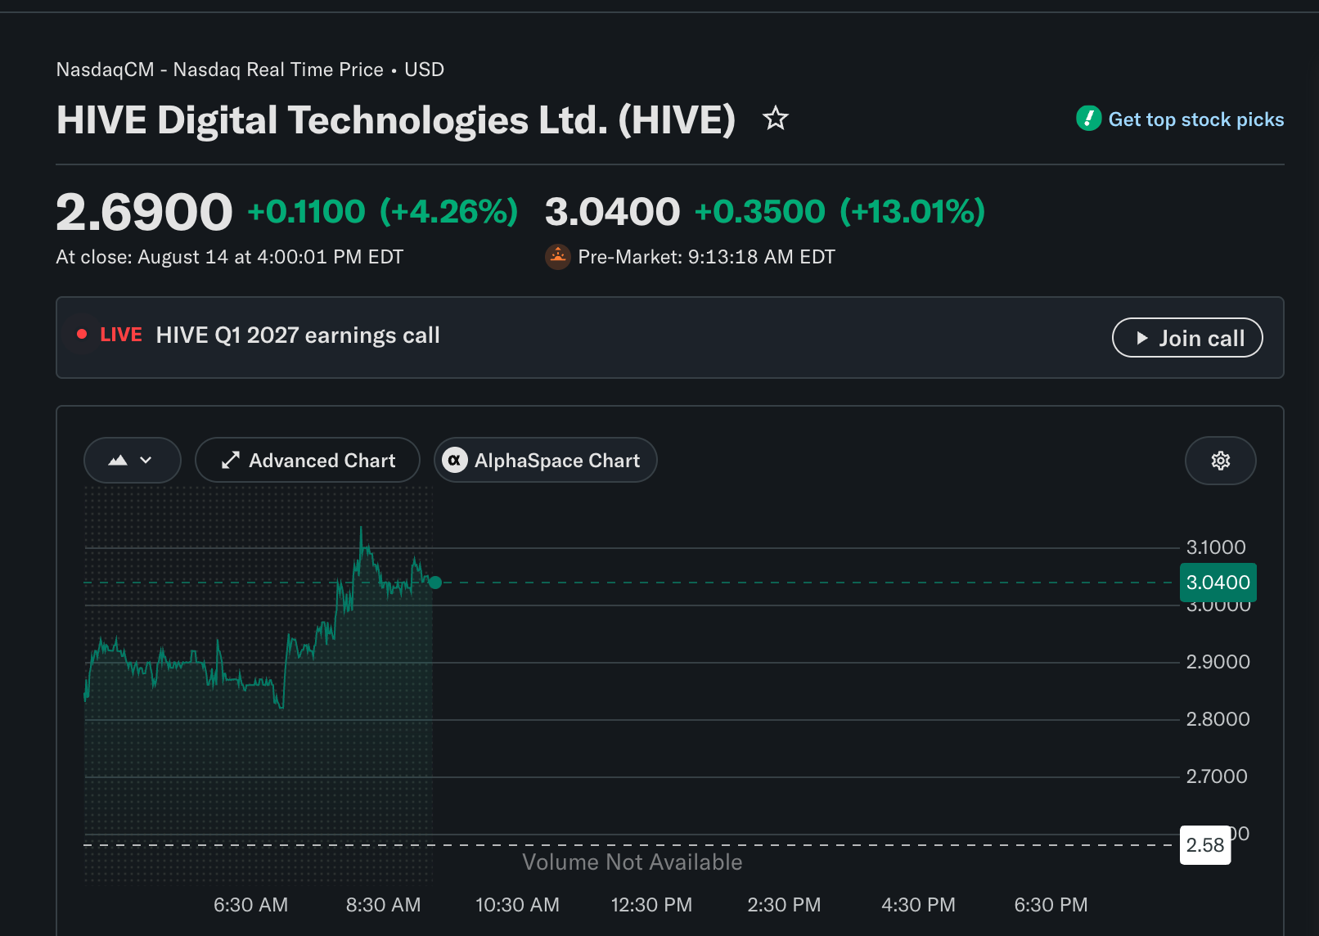Follow the Get top stock picks link

(x=1196, y=119)
